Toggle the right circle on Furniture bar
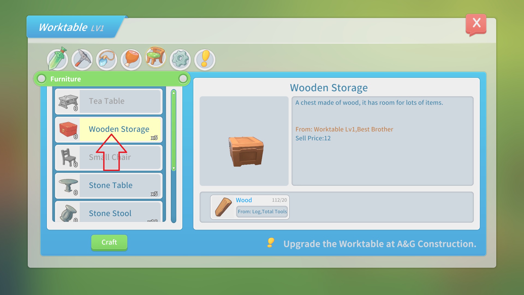This screenshot has height=295, width=524. coord(183,79)
